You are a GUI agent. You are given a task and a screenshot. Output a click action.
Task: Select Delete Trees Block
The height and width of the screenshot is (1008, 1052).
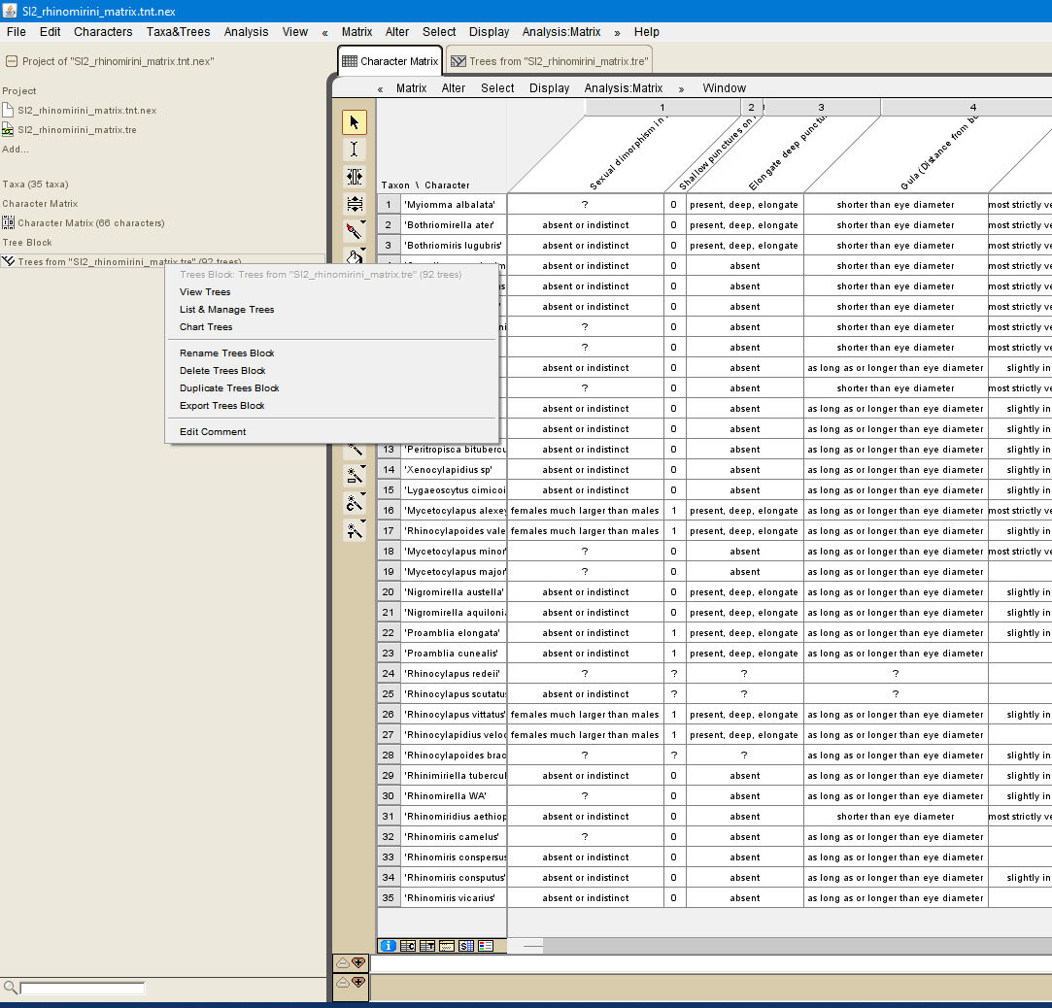(222, 370)
